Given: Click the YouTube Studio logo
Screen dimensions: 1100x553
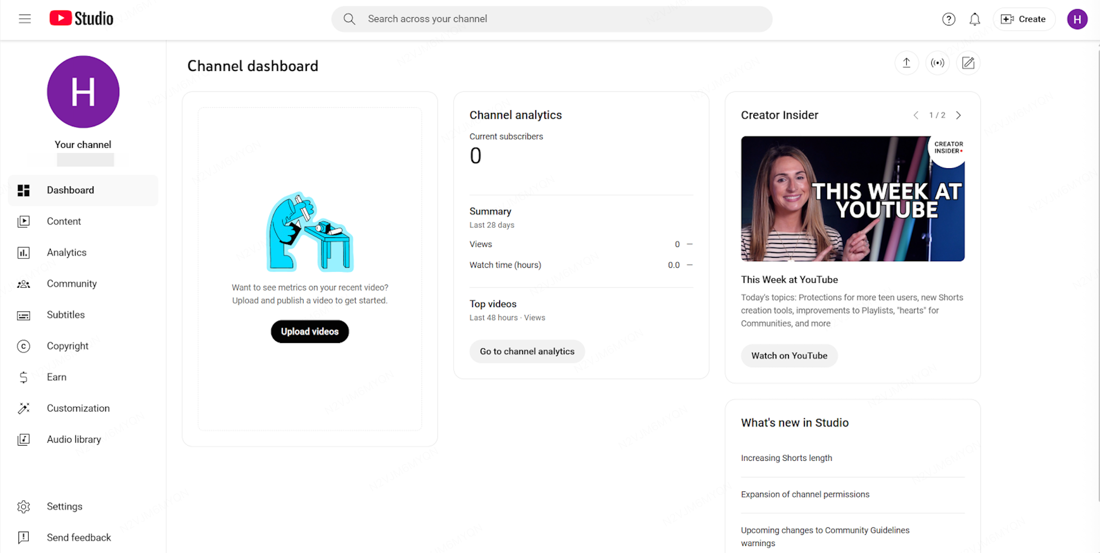Looking at the screenshot, I should tap(81, 19).
